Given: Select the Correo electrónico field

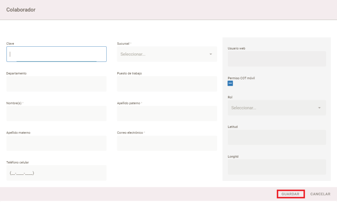Looking at the screenshot, I should (167, 143).
